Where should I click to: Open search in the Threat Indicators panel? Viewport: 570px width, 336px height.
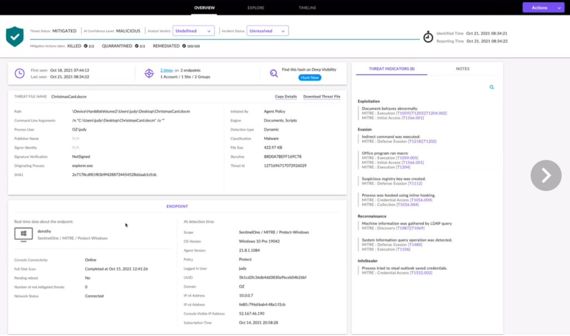coord(491,87)
